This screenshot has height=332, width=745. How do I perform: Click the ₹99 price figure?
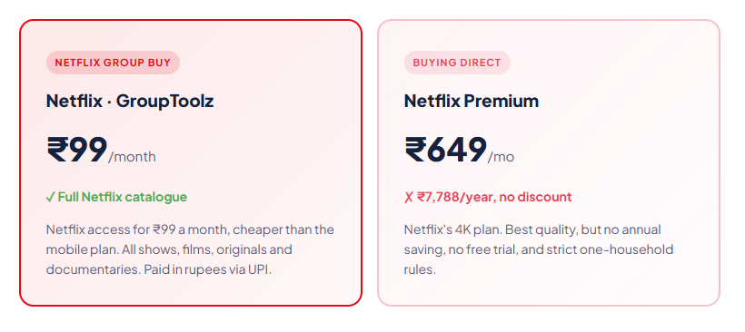tap(77, 150)
